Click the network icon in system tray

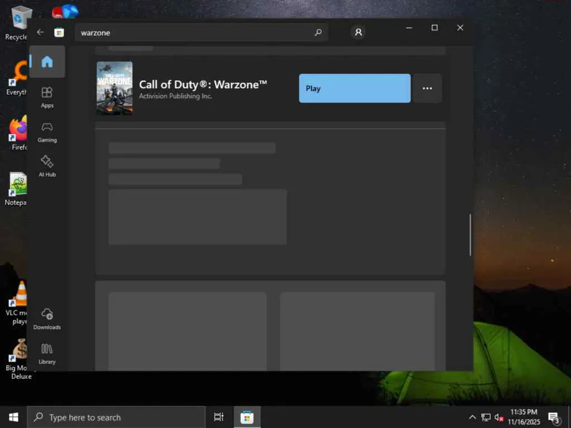(x=486, y=417)
